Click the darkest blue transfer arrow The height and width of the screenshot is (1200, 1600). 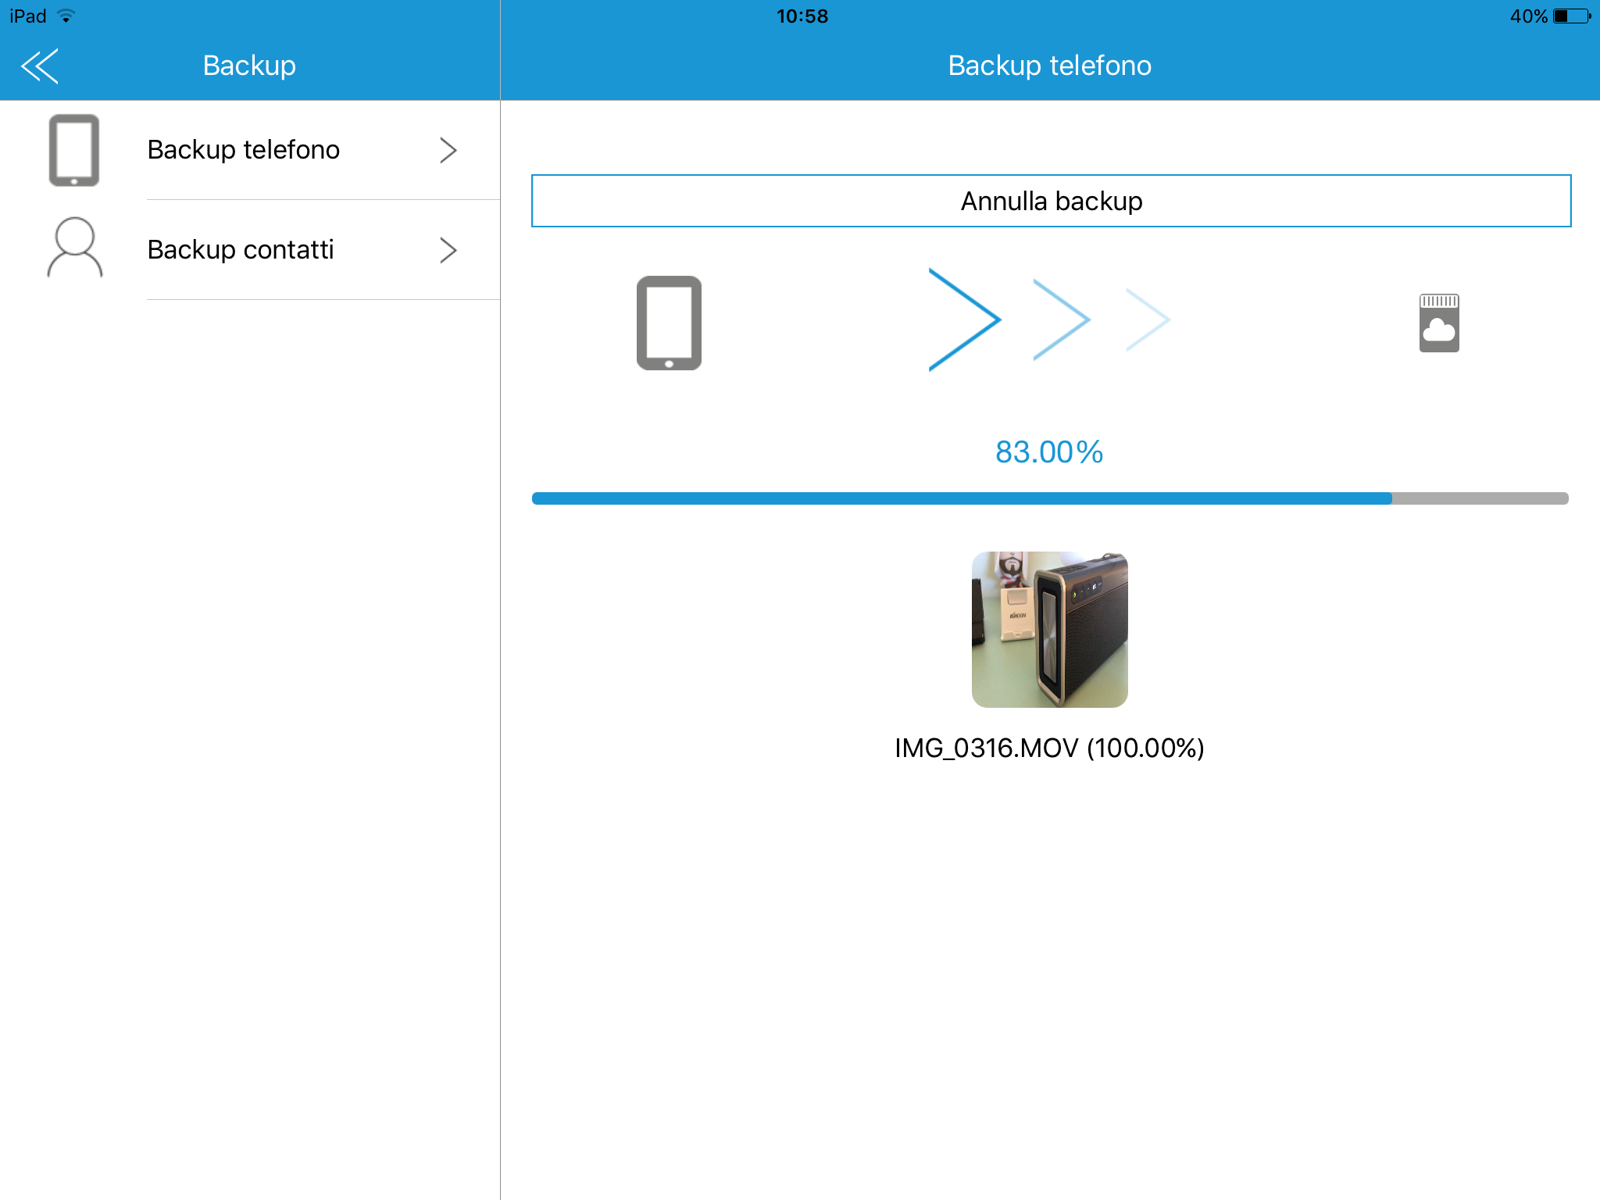[964, 320]
